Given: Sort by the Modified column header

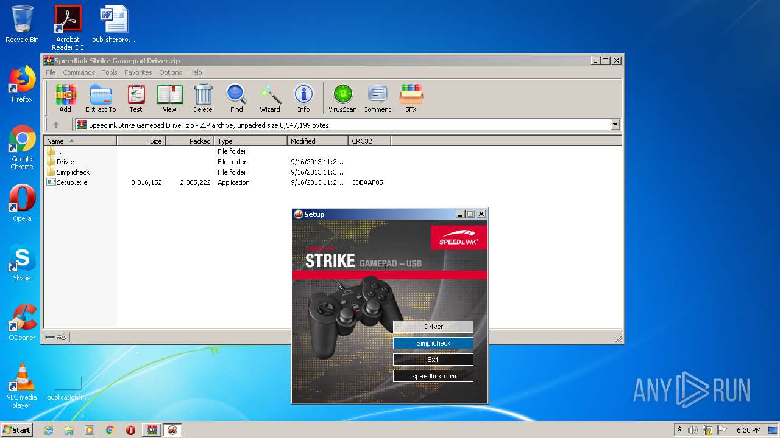Looking at the screenshot, I should point(317,141).
